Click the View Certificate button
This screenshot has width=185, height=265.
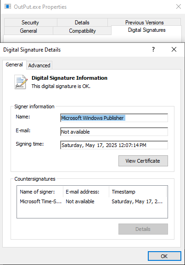point(143,161)
